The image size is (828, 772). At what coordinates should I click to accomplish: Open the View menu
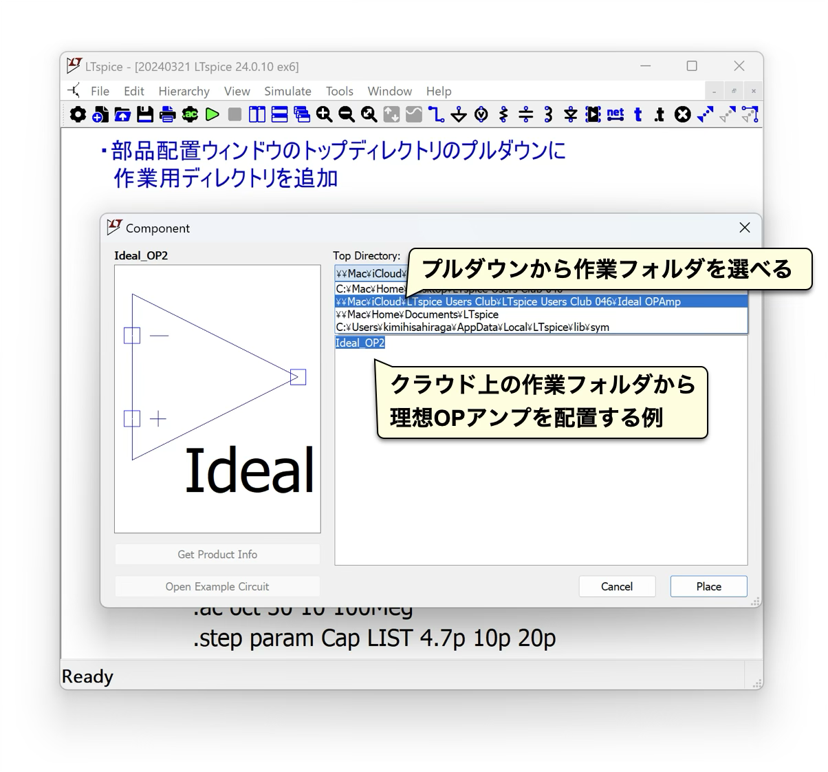click(x=237, y=91)
